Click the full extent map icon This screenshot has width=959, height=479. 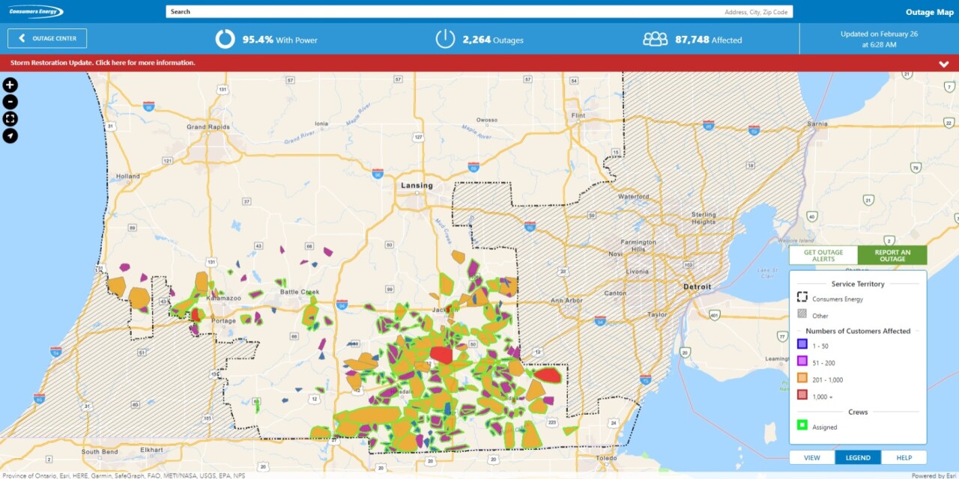(10, 119)
